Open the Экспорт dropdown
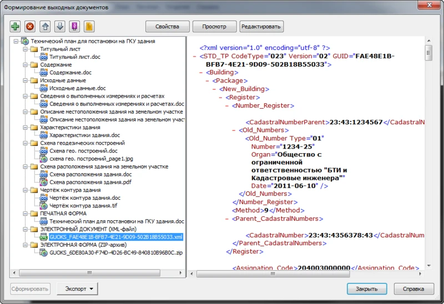This screenshot has width=444, height=304. tap(79, 289)
